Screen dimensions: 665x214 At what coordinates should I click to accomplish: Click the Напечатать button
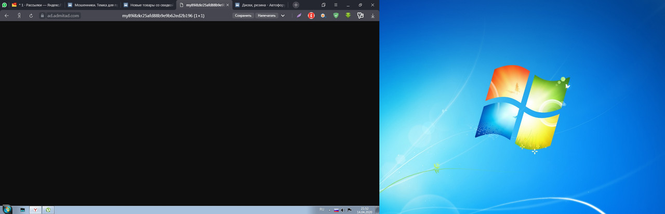click(267, 16)
